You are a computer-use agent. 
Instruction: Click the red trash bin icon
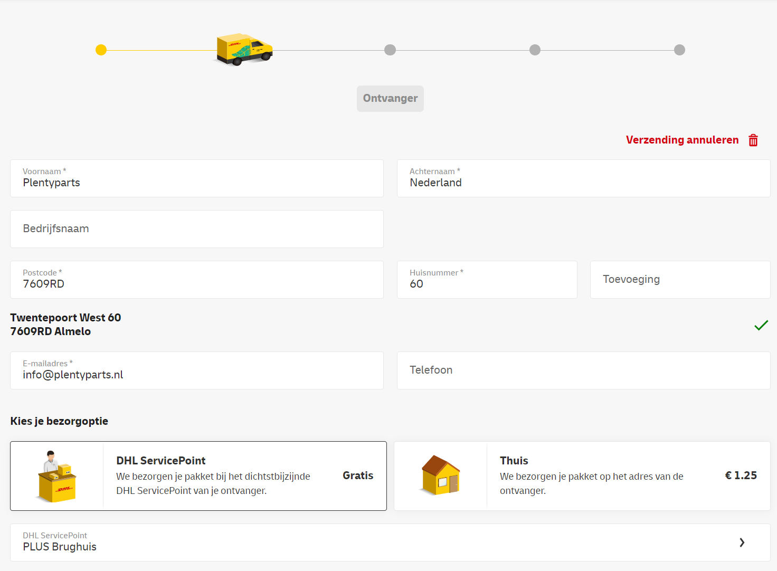753,140
